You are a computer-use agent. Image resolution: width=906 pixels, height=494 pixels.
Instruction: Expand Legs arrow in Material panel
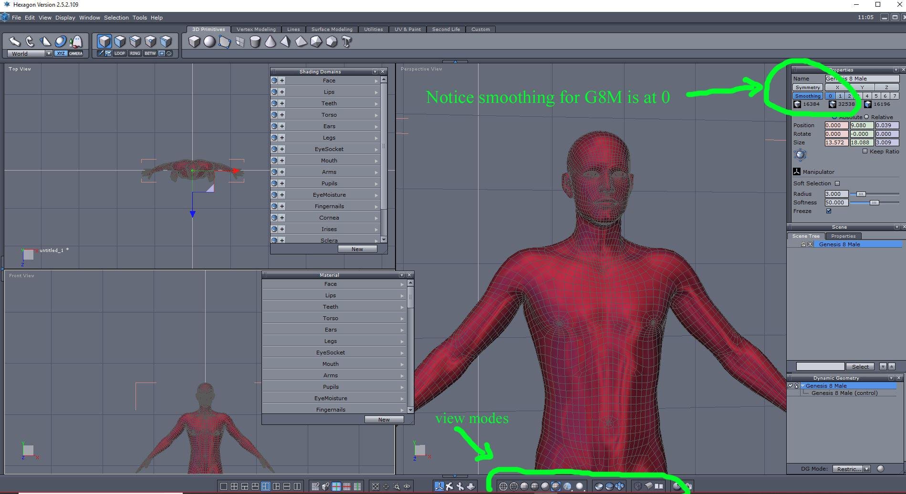[x=402, y=341]
